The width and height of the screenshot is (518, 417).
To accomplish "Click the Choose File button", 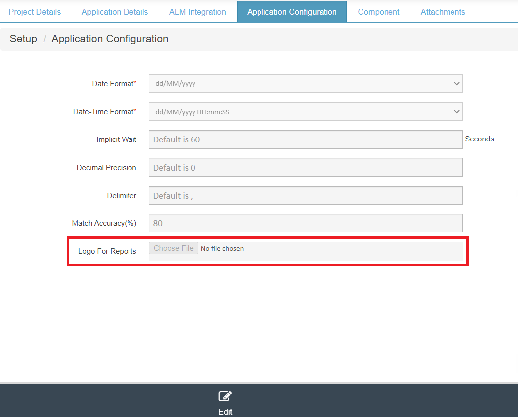I will click(174, 248).
